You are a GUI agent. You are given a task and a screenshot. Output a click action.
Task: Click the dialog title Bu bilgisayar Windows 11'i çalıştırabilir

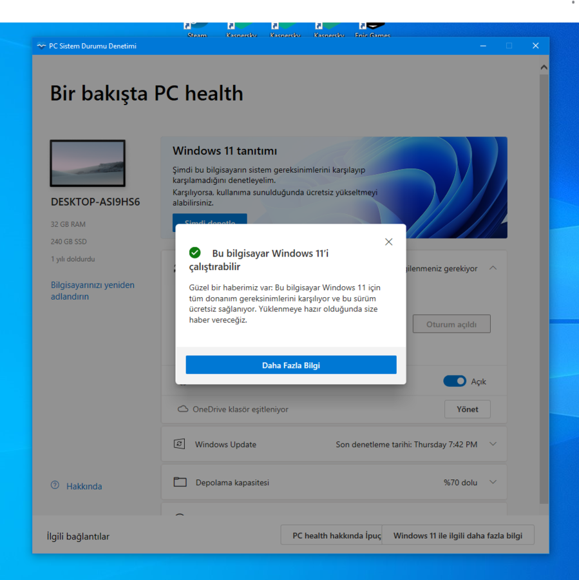coord(259,260)
